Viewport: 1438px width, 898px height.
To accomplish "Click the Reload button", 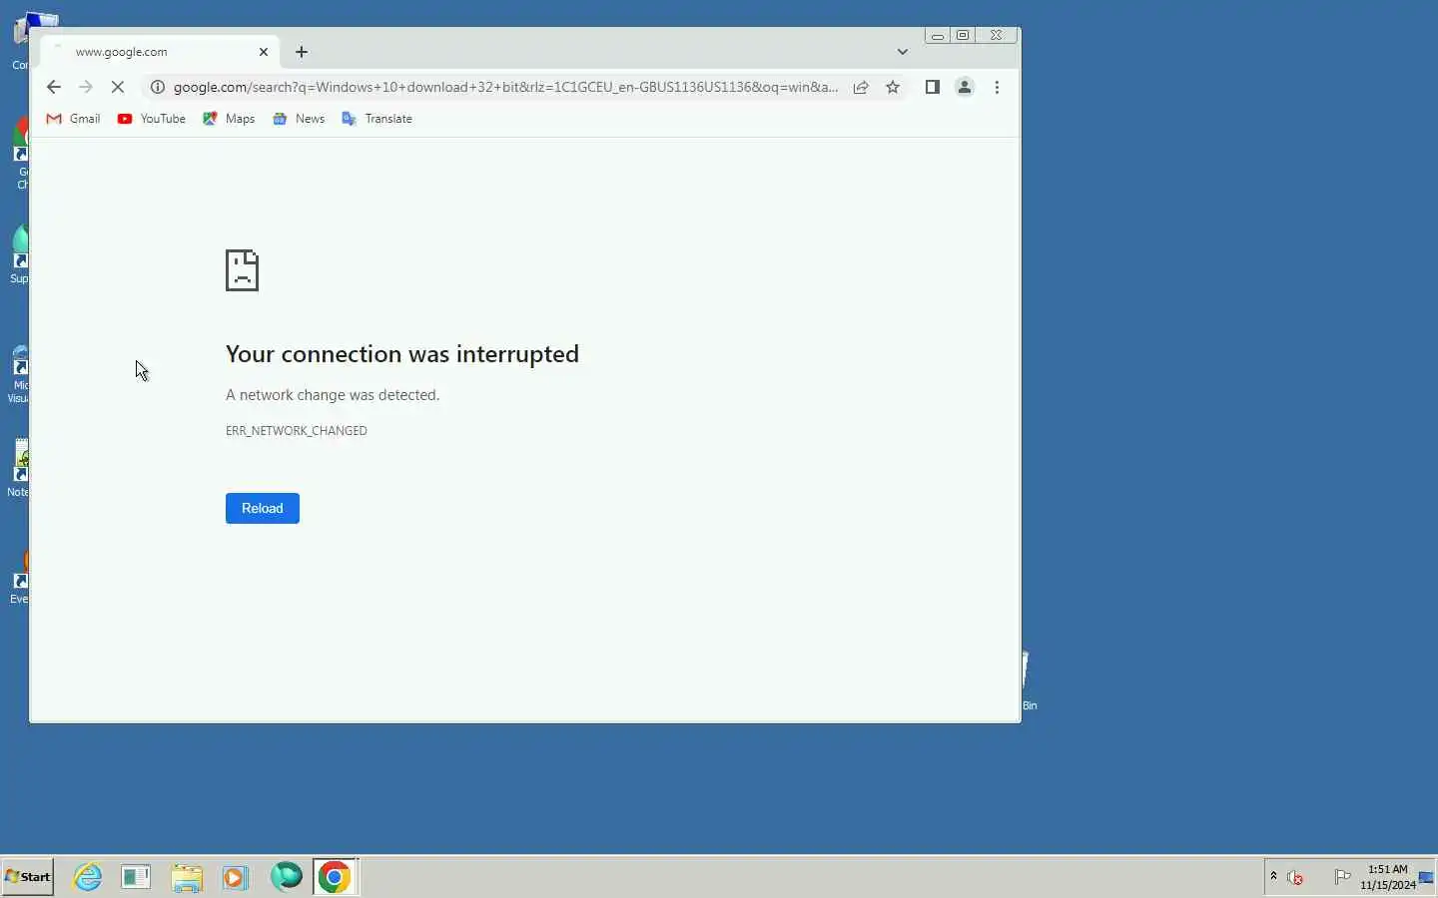I will 263,509.
